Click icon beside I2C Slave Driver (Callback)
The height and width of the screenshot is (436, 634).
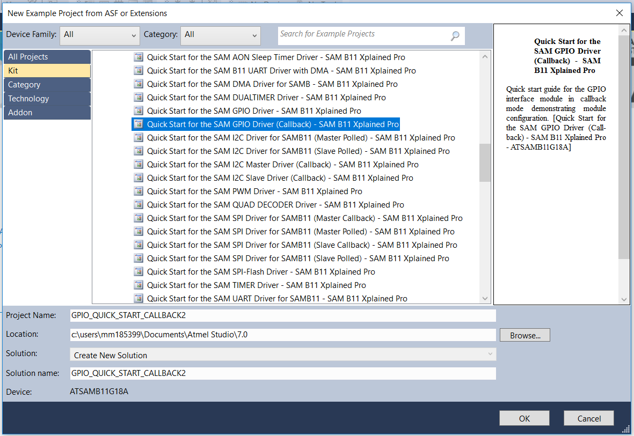139,178
